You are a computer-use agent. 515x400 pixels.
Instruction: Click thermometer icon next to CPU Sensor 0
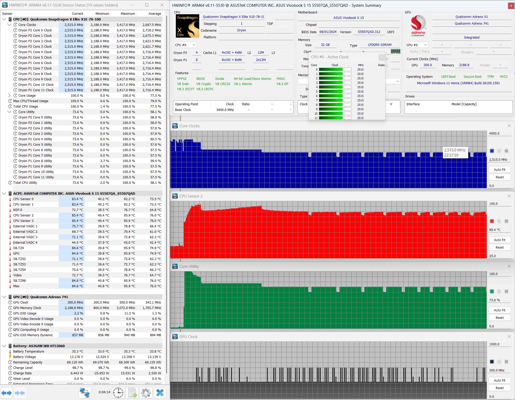point(10,199)
